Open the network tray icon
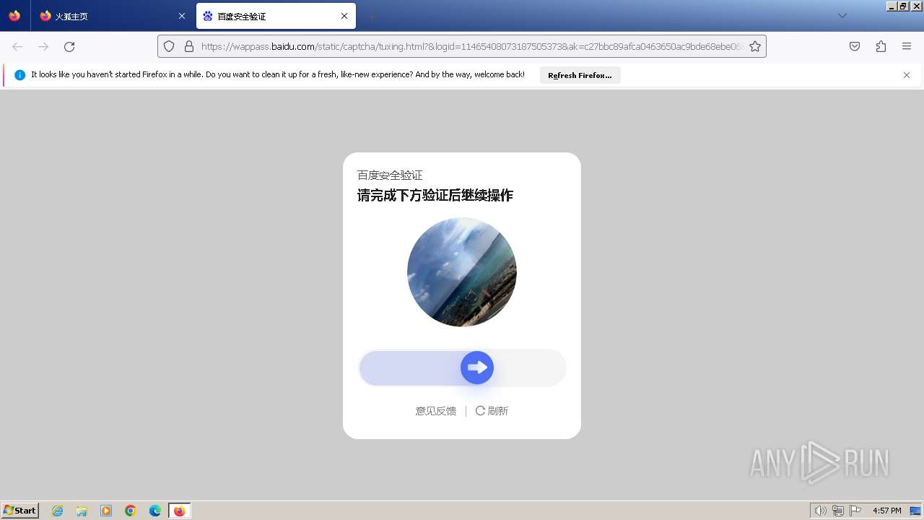Viewport: 924px width, 520px height. (x=838, y=511)
